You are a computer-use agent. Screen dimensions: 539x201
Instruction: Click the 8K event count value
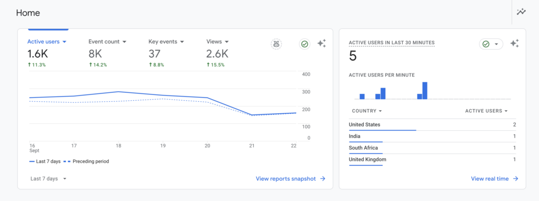point(95,54)
